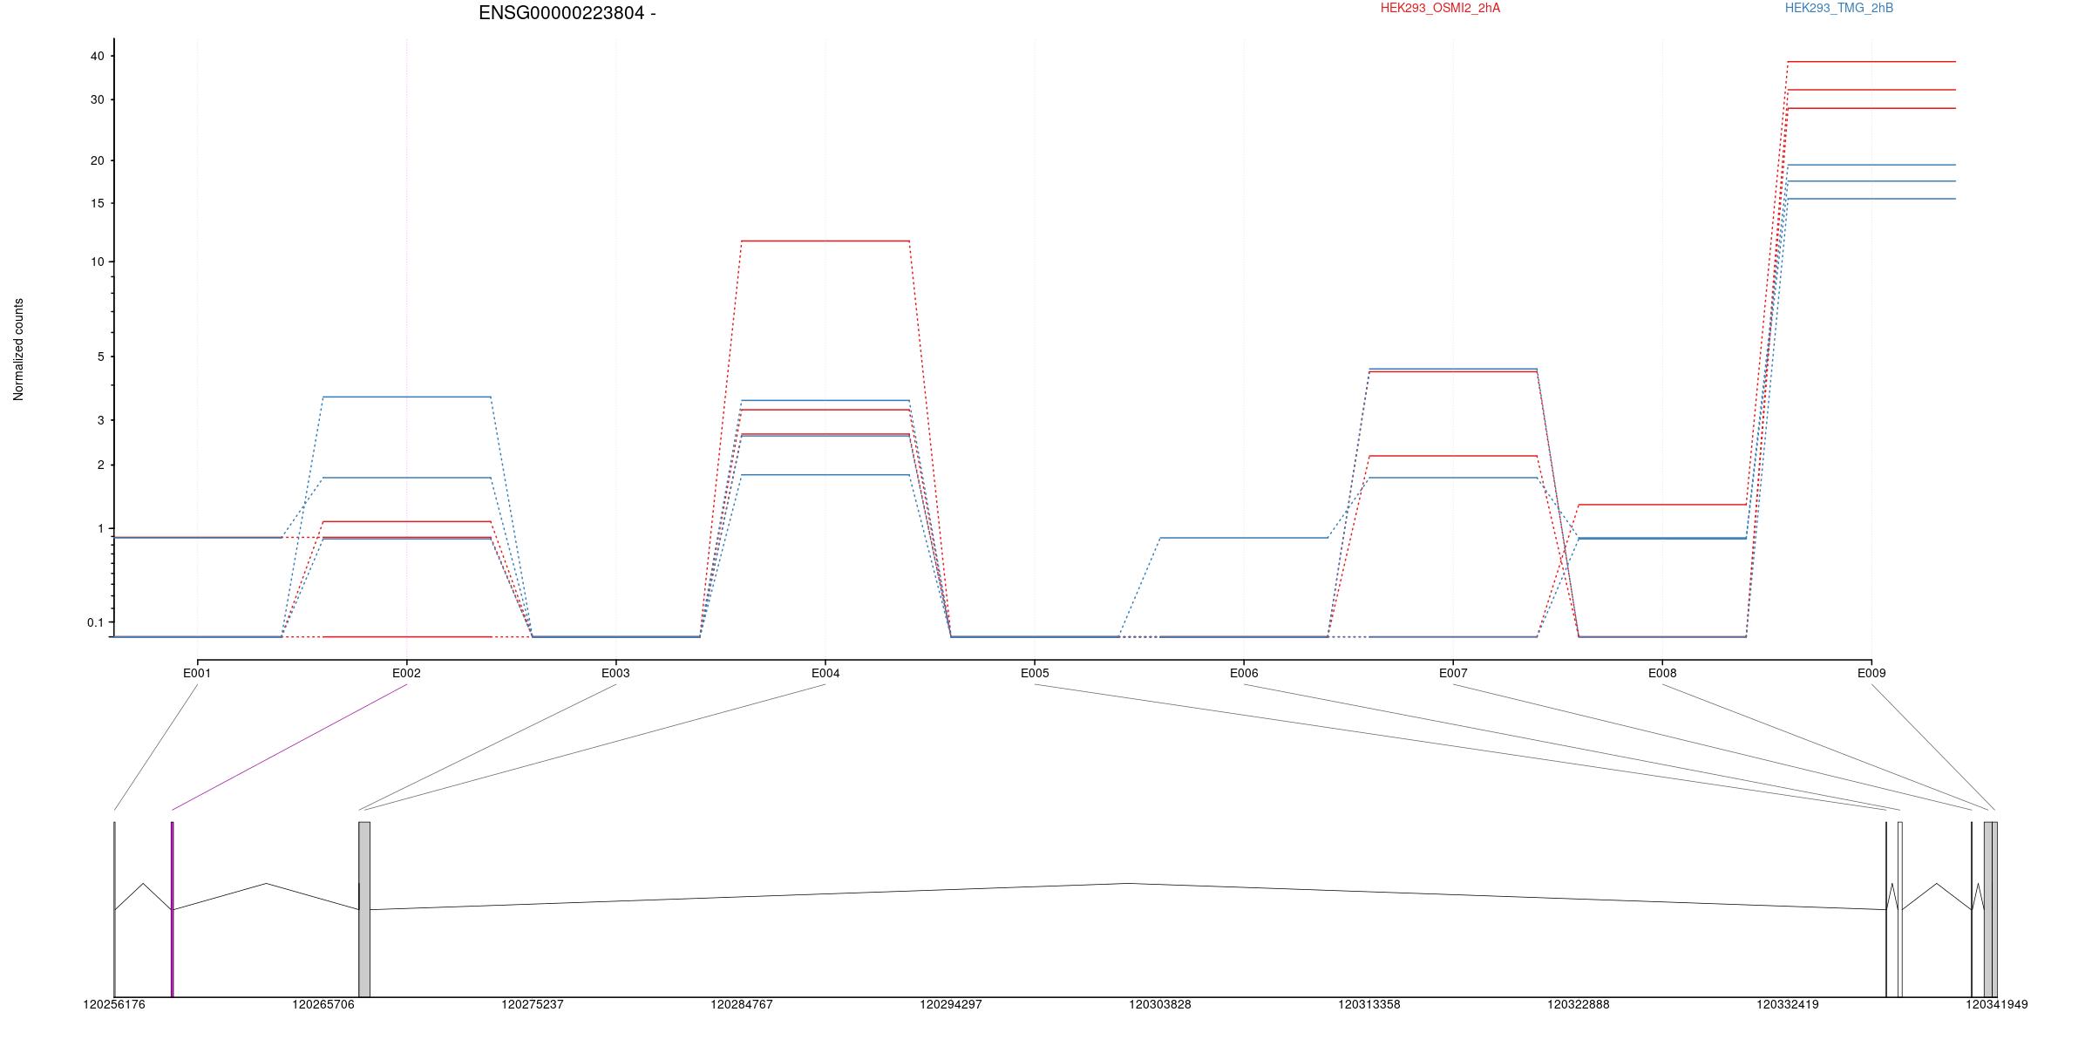The image size is (2092, 1046).
Task: Click genomic coordinate 120322888
Action: pyautogui.click(x=1579, y=1004)
